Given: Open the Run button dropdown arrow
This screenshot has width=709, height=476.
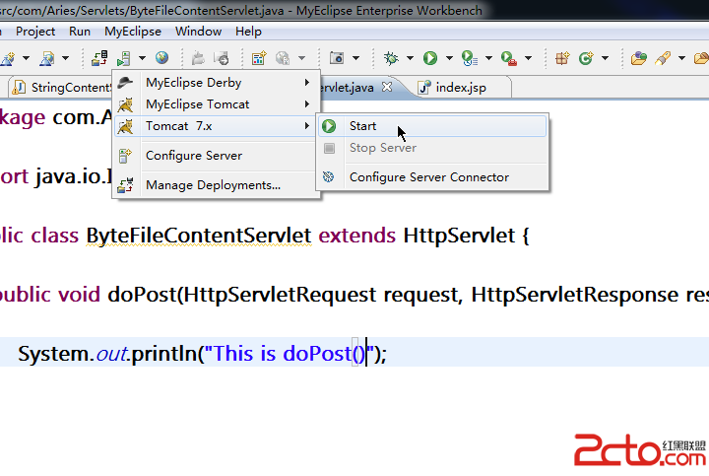Looking at the screenshot, I should (x=449, y=58).
